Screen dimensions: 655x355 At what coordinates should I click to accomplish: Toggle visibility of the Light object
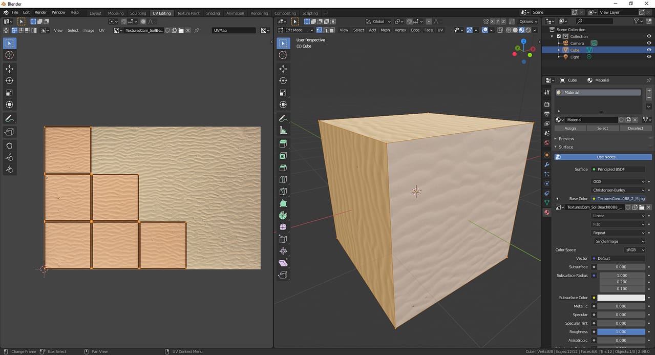click(x=649, y=57)
